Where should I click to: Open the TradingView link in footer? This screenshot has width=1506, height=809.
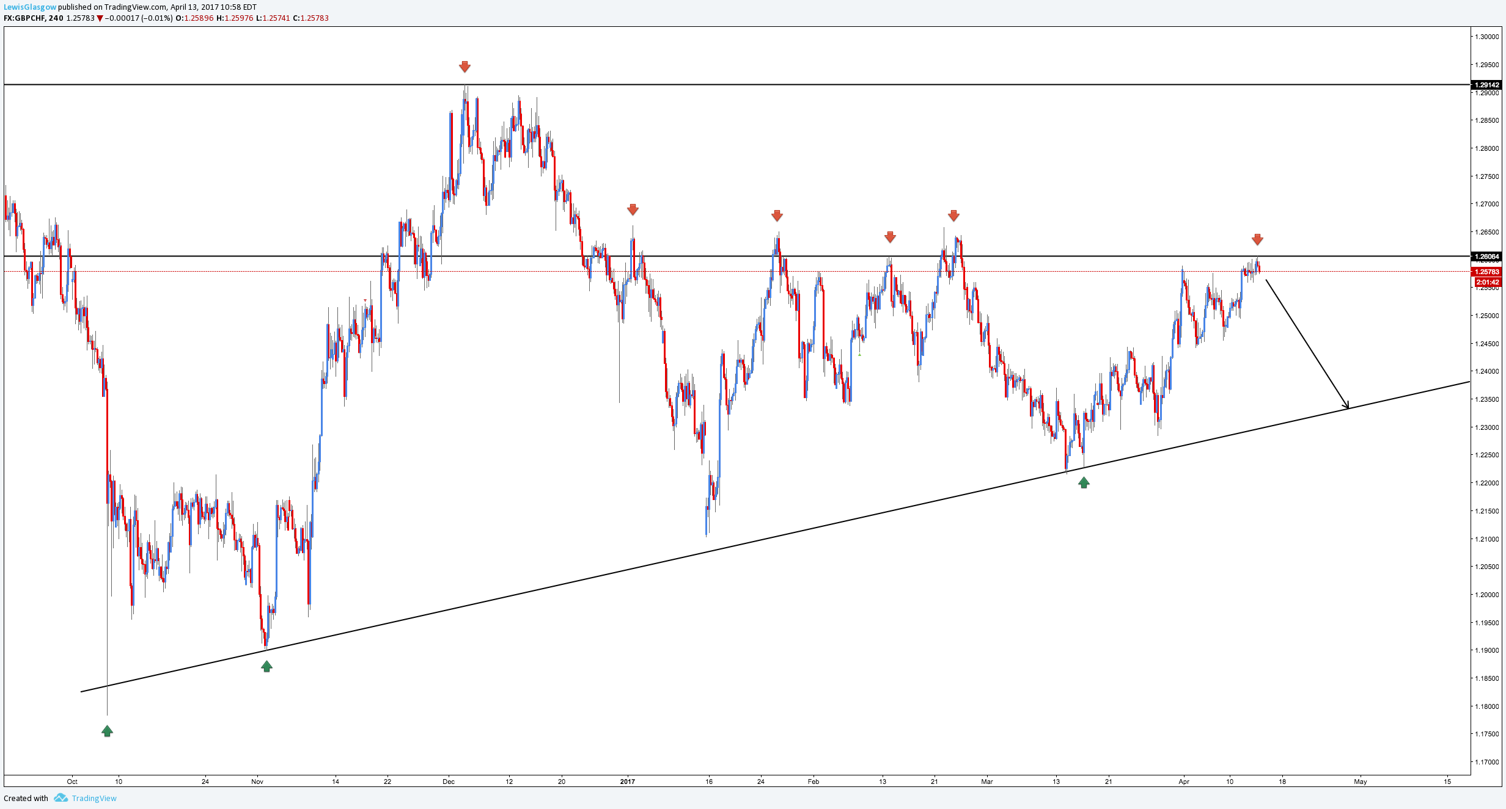pyautogui.click(x=94, y=798)
